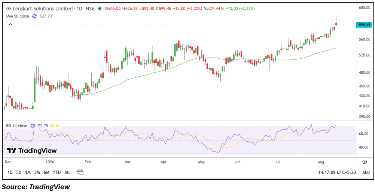Image resolution: width=375 pixels, height=193 pixels.
Task: Toggle the ADJ adjusted data button
Action: click(x=366, y=172)
